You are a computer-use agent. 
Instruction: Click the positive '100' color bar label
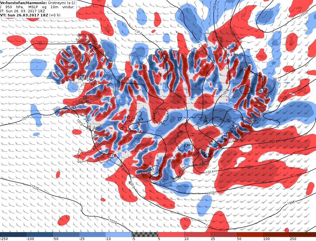(x=266, y=239)
